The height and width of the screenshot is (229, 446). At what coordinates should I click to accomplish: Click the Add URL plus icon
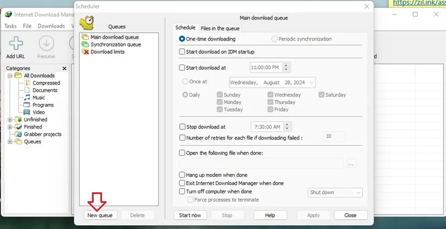[16, 43]
